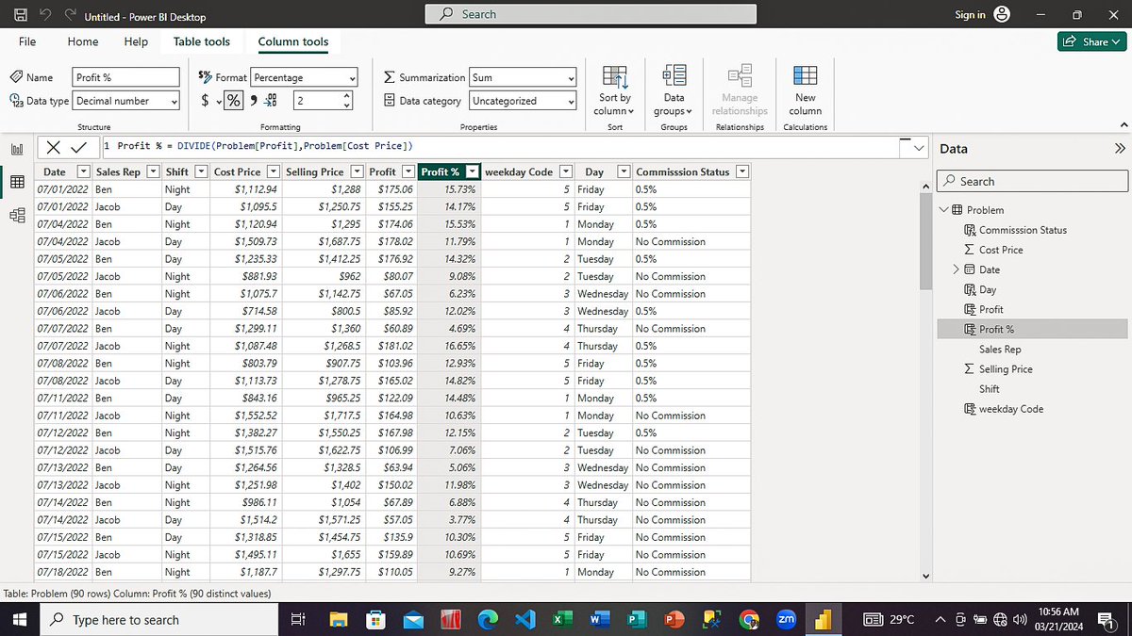
Task: Open Sales Rep column filter dropdown
Action: [151, 171]
